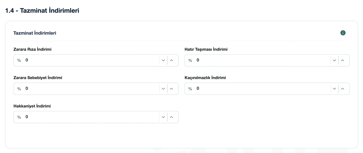This screenshot has width=363, height=153.
Task: Click the 'Hatır Taşıması İndirimi' label
Action: click(206, 49)
